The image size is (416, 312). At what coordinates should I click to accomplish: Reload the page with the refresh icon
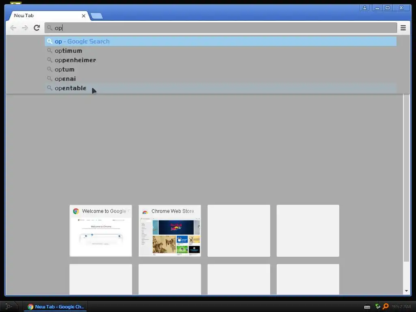37,28
